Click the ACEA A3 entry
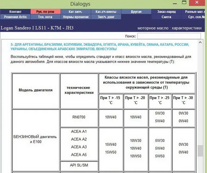This screenshot has width=207, height=173. (x=79, y=147)
